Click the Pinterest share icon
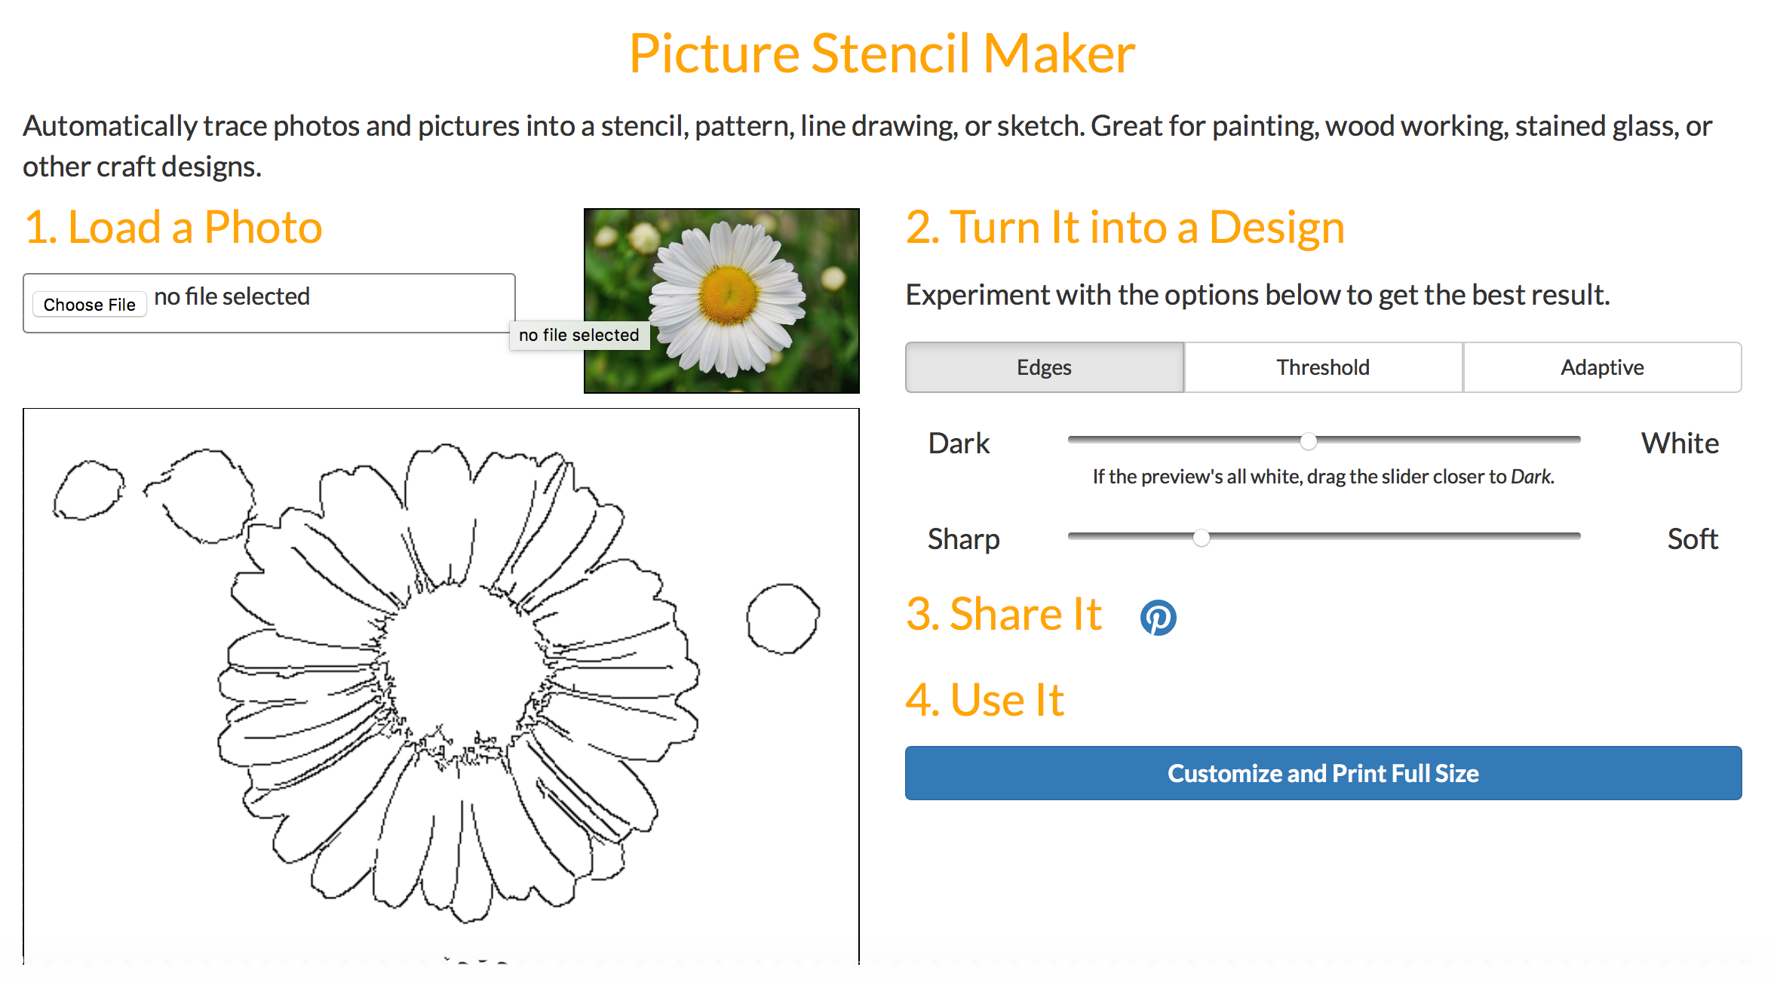Image resolution: width=1774 pixels, height=982 pixels. (1159, 617)
